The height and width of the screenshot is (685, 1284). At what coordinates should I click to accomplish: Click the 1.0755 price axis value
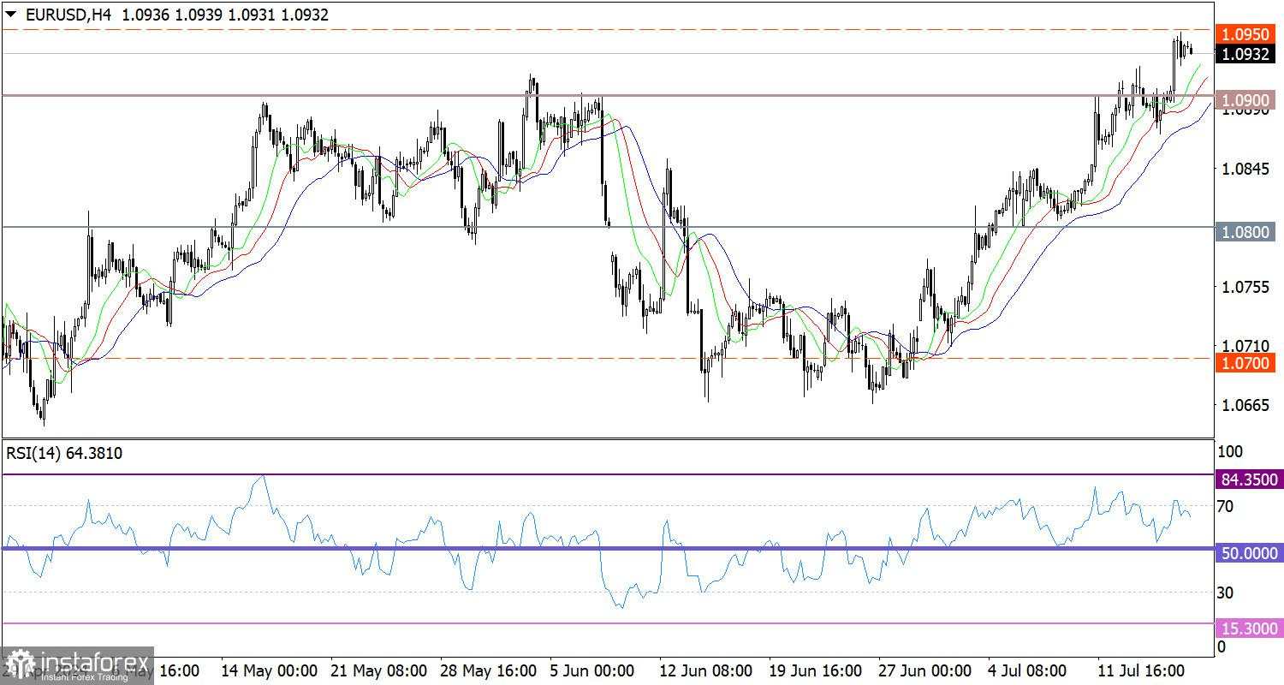pyautogui.click(x=1245, y=287)
